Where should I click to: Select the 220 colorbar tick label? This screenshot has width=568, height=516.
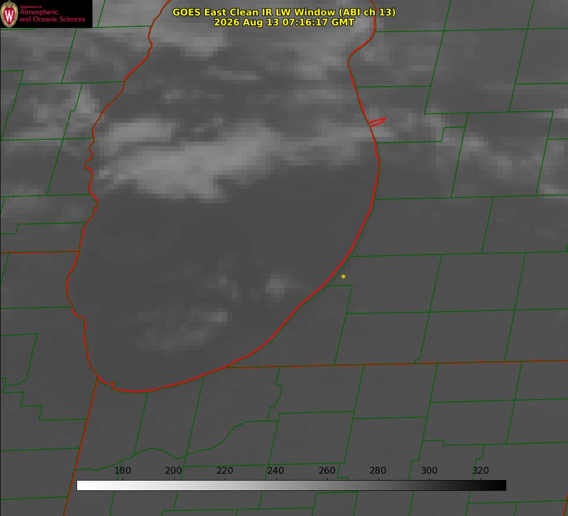(224, 470)
